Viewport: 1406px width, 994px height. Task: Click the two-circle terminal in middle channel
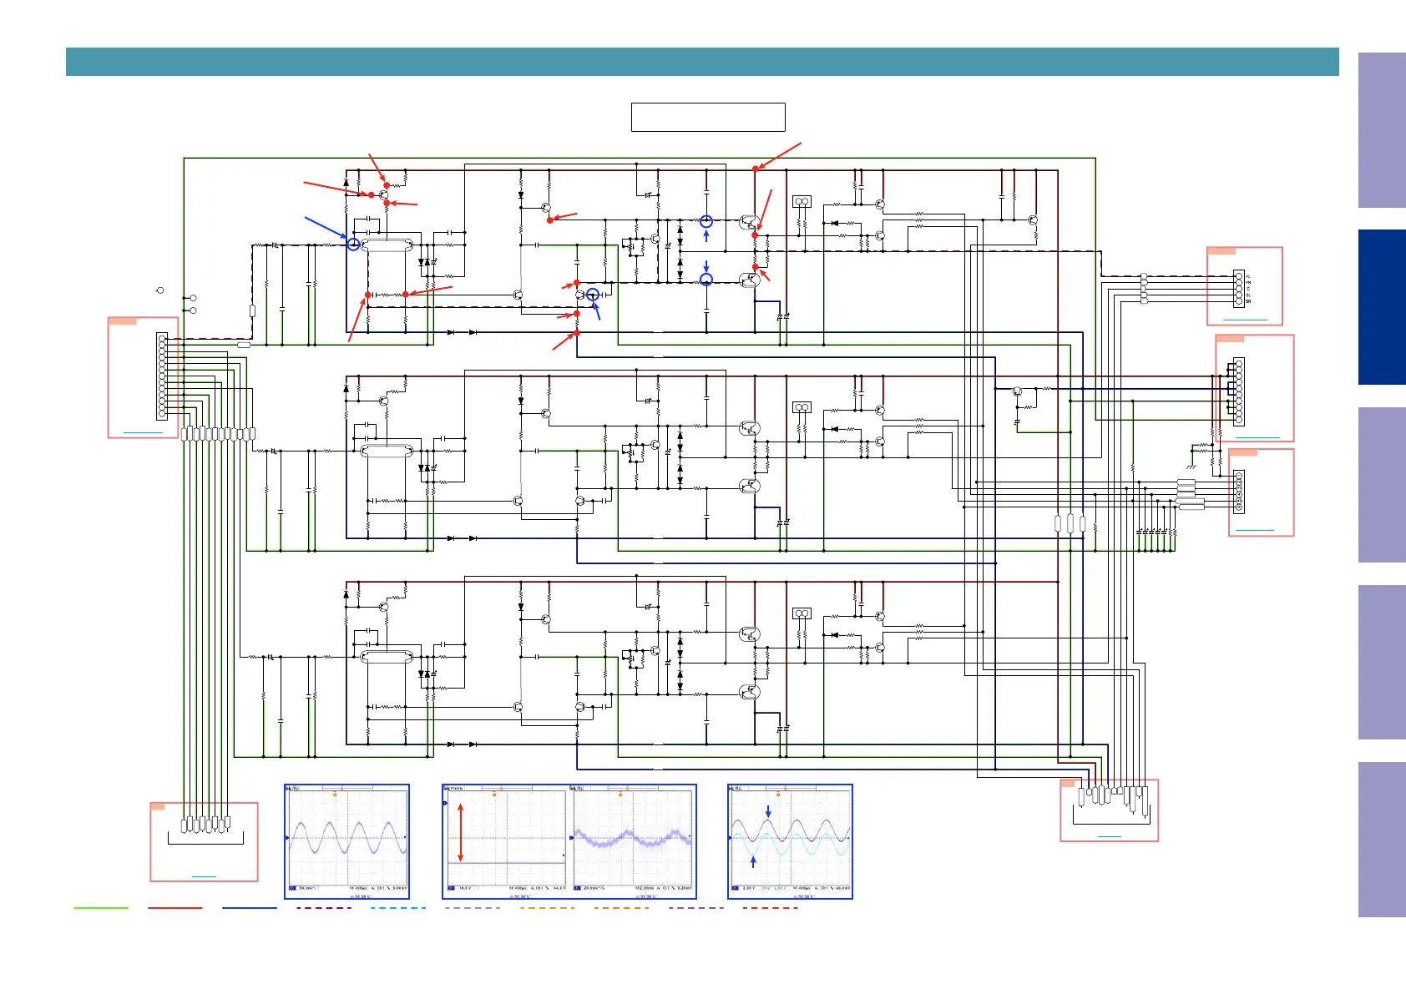pyautogui.click(x=802, y=407)
